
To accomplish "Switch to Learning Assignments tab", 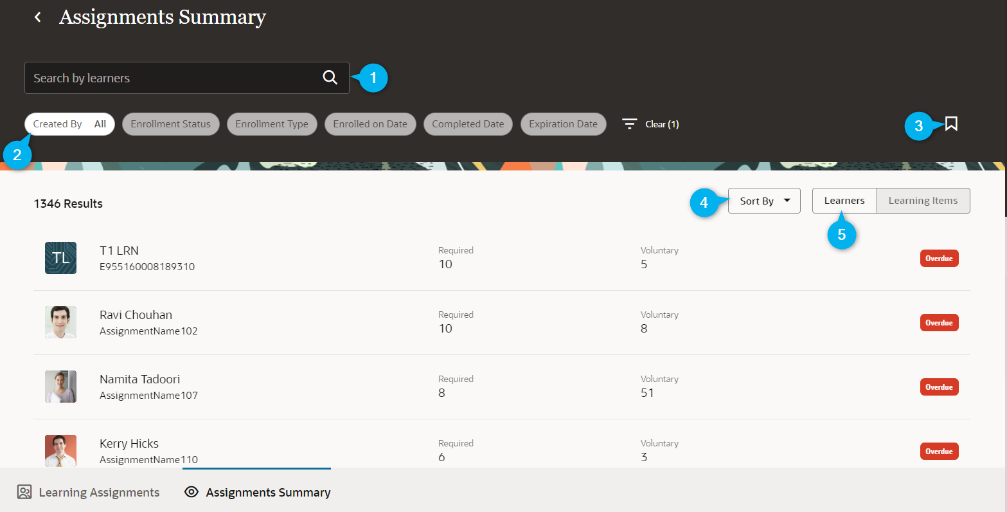I will pyautogui.click(x=88, y=492).
